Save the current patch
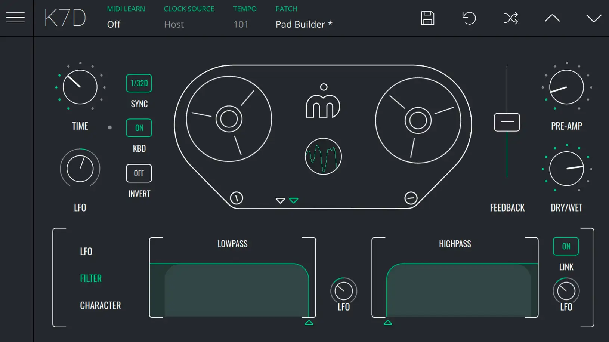Image resolution: width=609 pixels, height=342 pixels. tap(427, 18)
